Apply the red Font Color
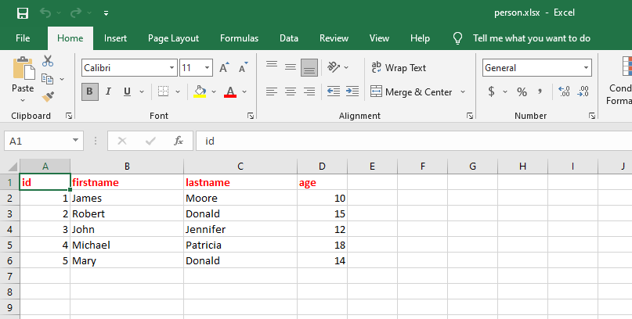Viewport: 632px width, 319px height. (x=230, y=91)
